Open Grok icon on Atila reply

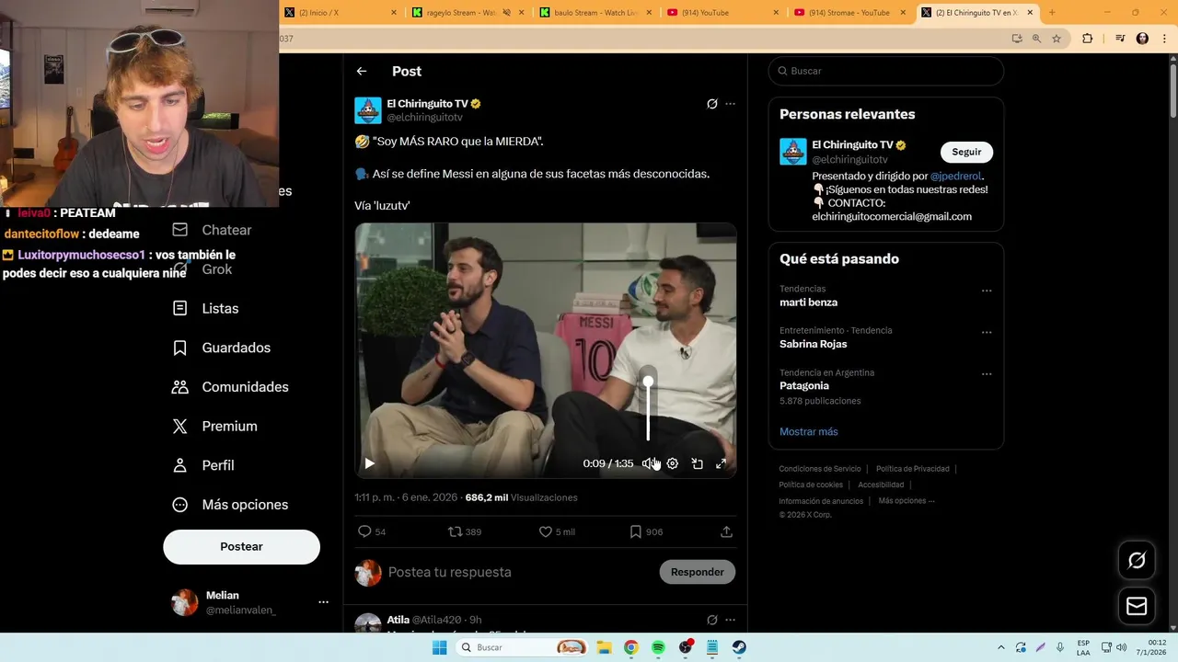(711, 620)
